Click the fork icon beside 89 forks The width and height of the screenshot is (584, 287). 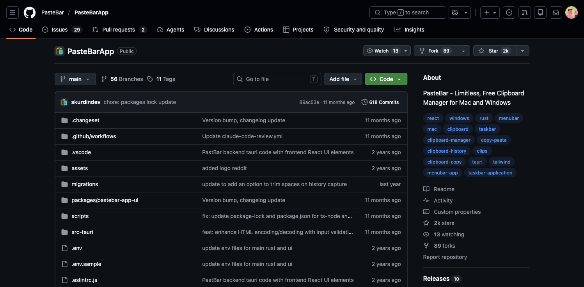426,246
